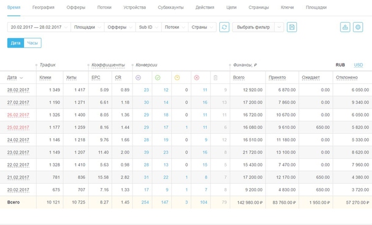Open the Sub ID filter dropdown

(x=148, y=27)
